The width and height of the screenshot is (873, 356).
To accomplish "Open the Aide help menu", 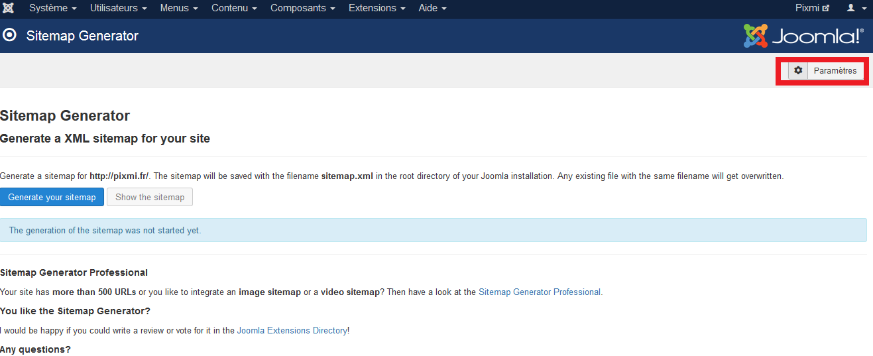I will tap(432, 9).
